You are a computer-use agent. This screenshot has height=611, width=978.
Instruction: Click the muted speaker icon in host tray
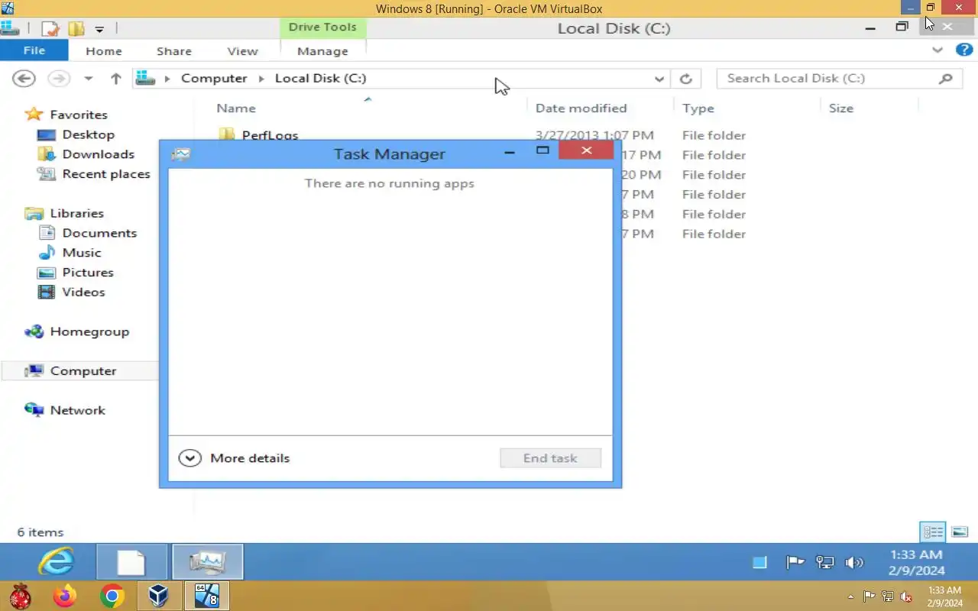[906, 596]
